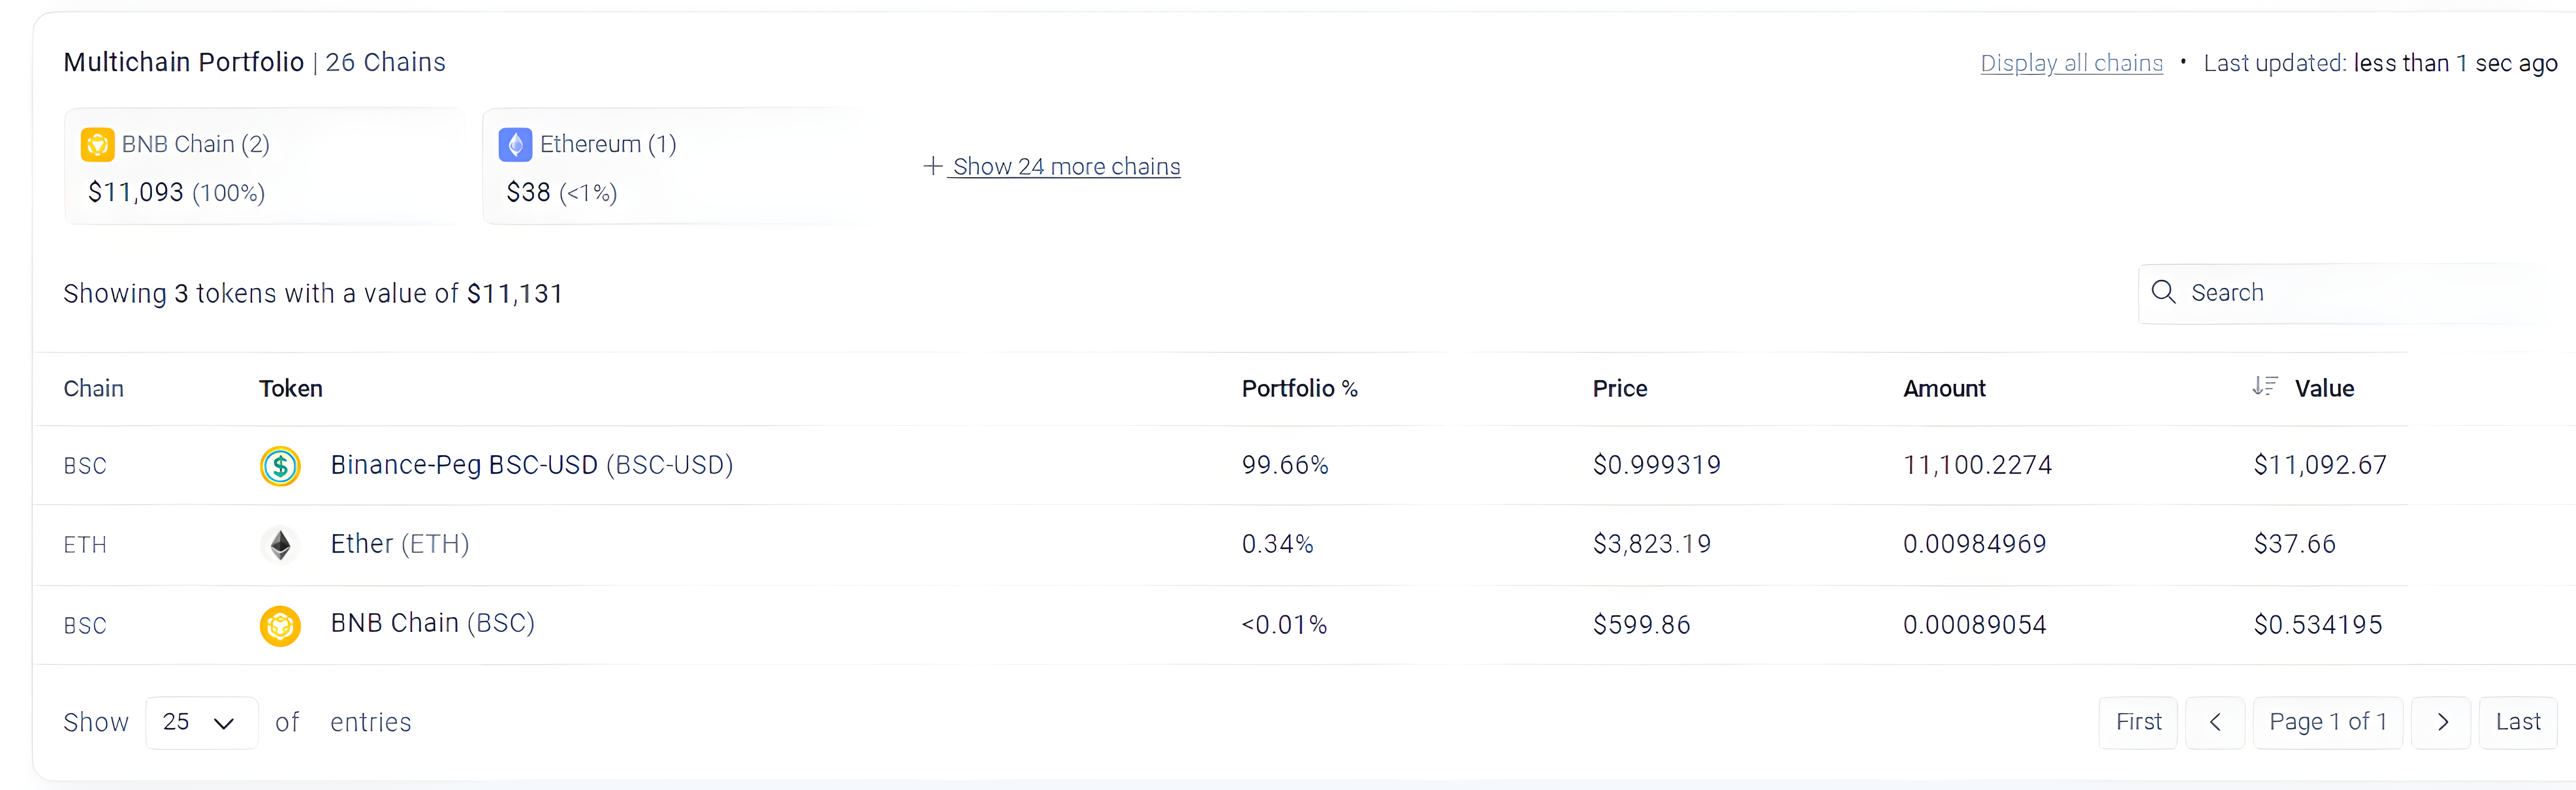The height and width of the screenshot is (790, 2576).
Task: Select the BNB Chain (2) filter card
Action: [x=265, y=167]
